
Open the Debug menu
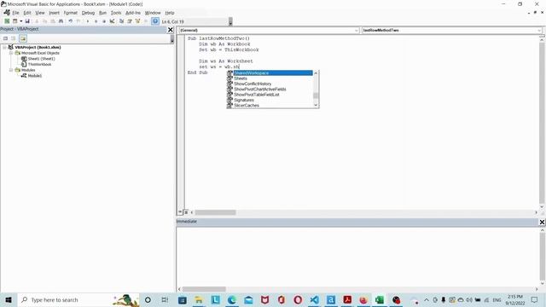(x=88, y=13)
